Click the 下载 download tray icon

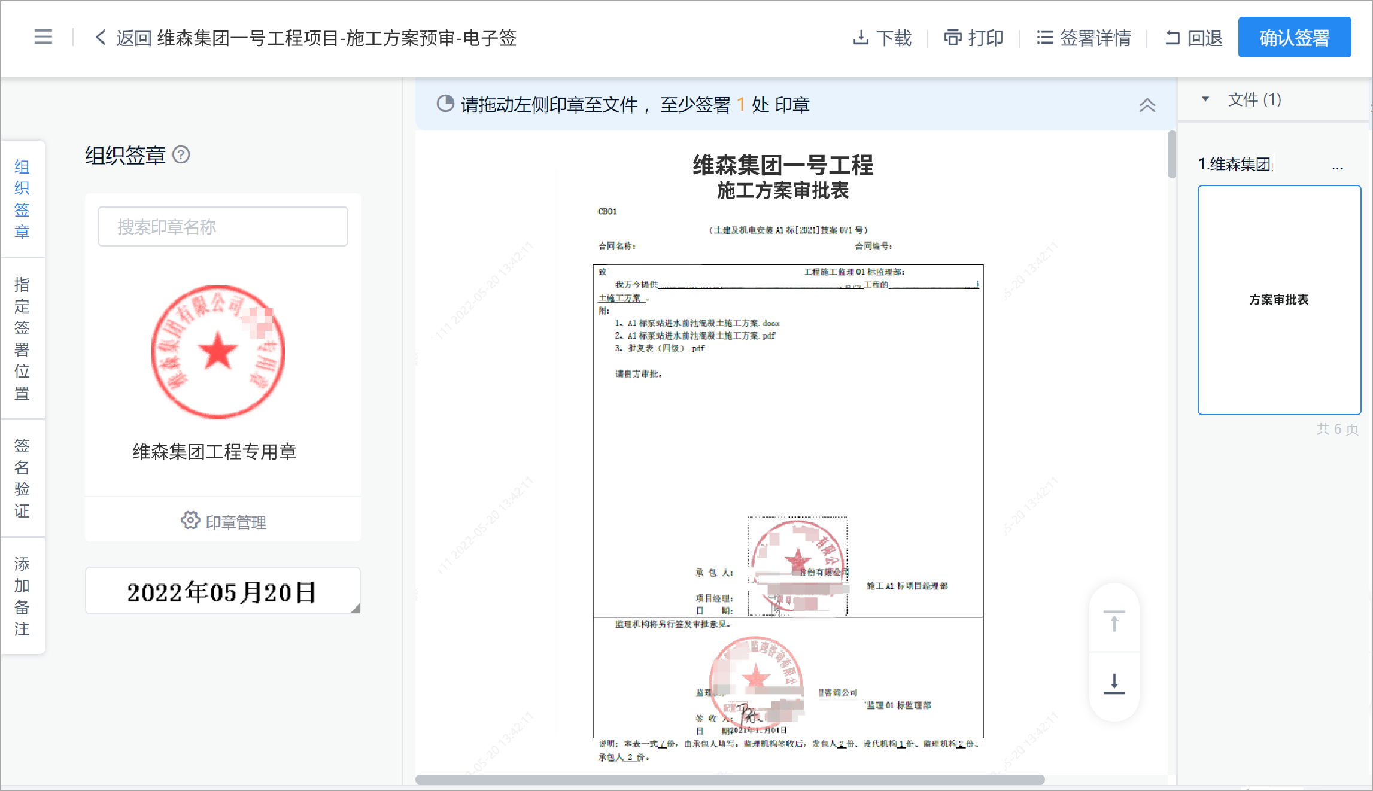(860, 38)
